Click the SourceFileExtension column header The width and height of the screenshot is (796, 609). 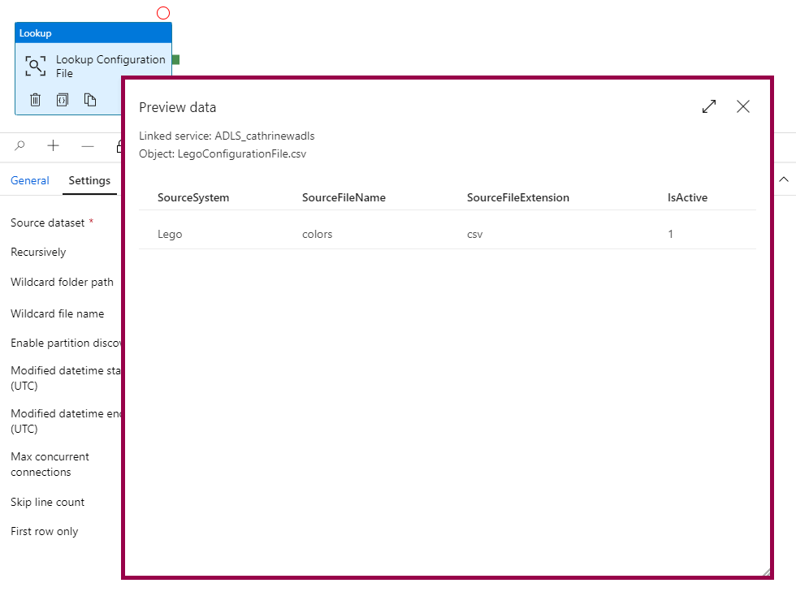pyautogui.click(x=517, y=197)
